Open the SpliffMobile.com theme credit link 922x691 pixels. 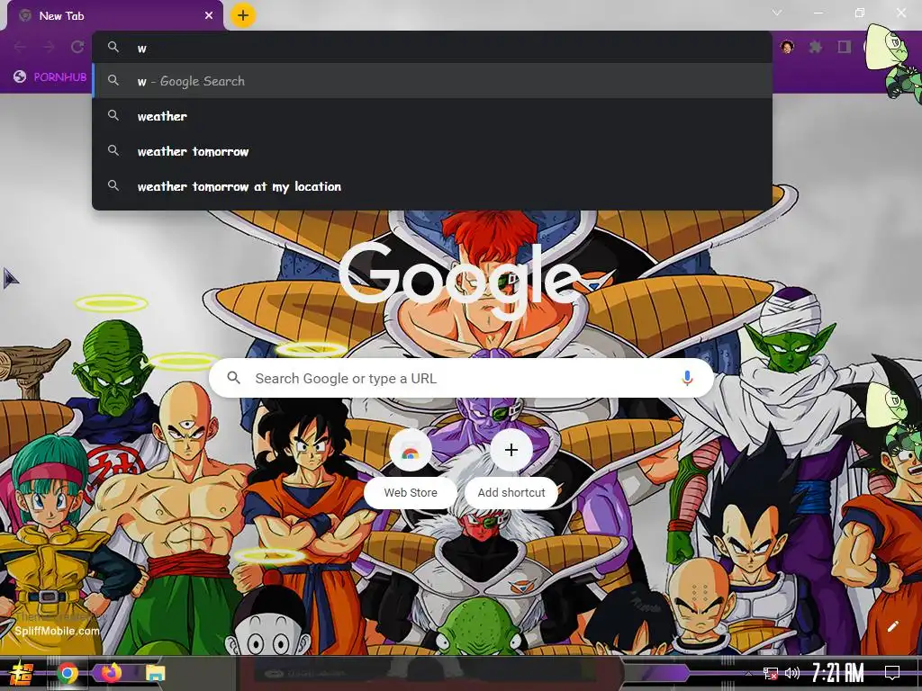[x=57, y=631]
